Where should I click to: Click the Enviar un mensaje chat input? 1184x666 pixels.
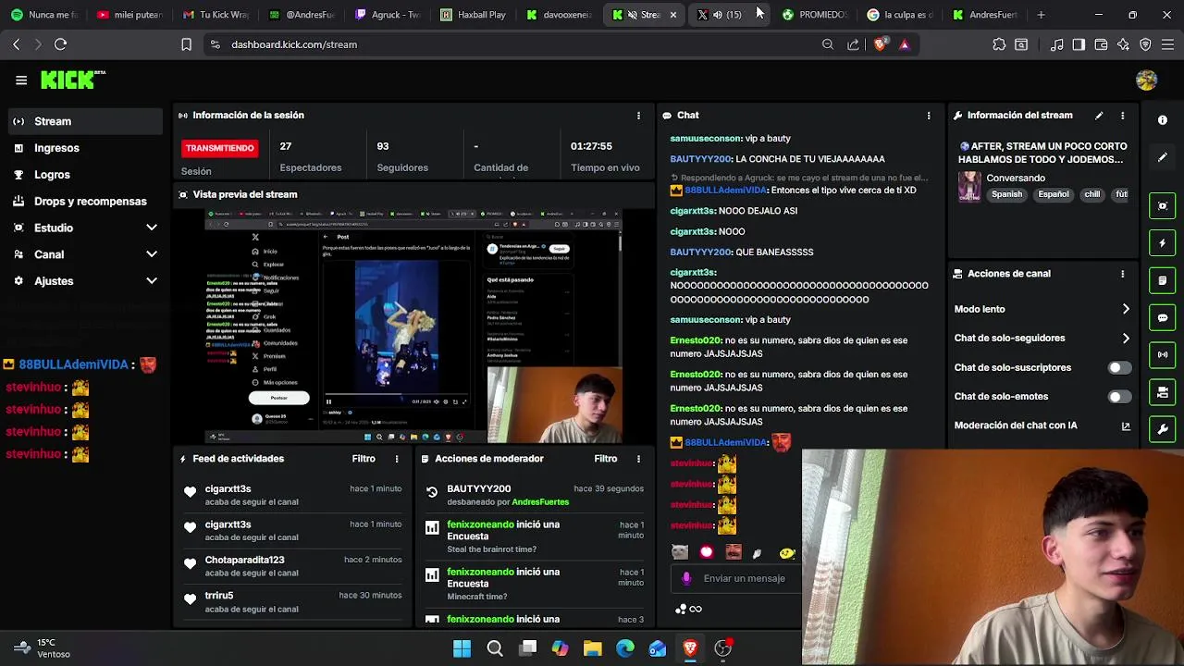click(745, 579)
